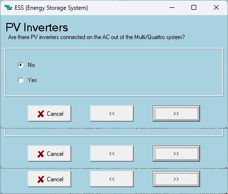Click the >> button in the middle window
This screenshot has height=194, width=228.
(x=176, y=153)
